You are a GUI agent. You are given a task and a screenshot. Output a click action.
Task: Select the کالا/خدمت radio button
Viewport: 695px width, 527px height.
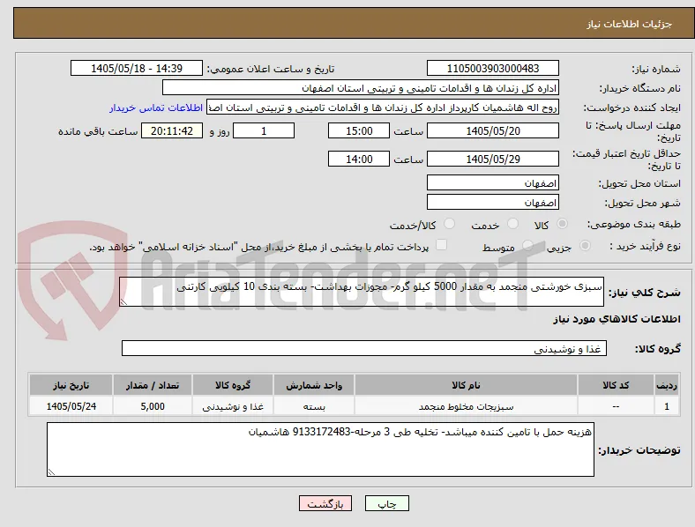tap(450, 224)
